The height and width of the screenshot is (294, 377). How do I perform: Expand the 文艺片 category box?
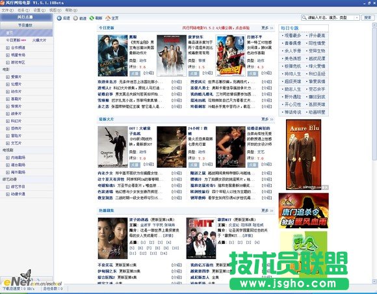pyautogui.click(x=8, y=143)
